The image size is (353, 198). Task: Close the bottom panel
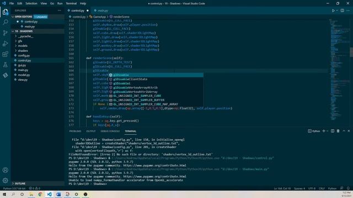[x=349, y=131]
